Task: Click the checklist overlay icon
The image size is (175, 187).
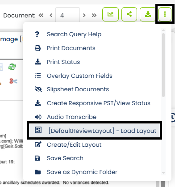Action: click(x=37, y=76)
